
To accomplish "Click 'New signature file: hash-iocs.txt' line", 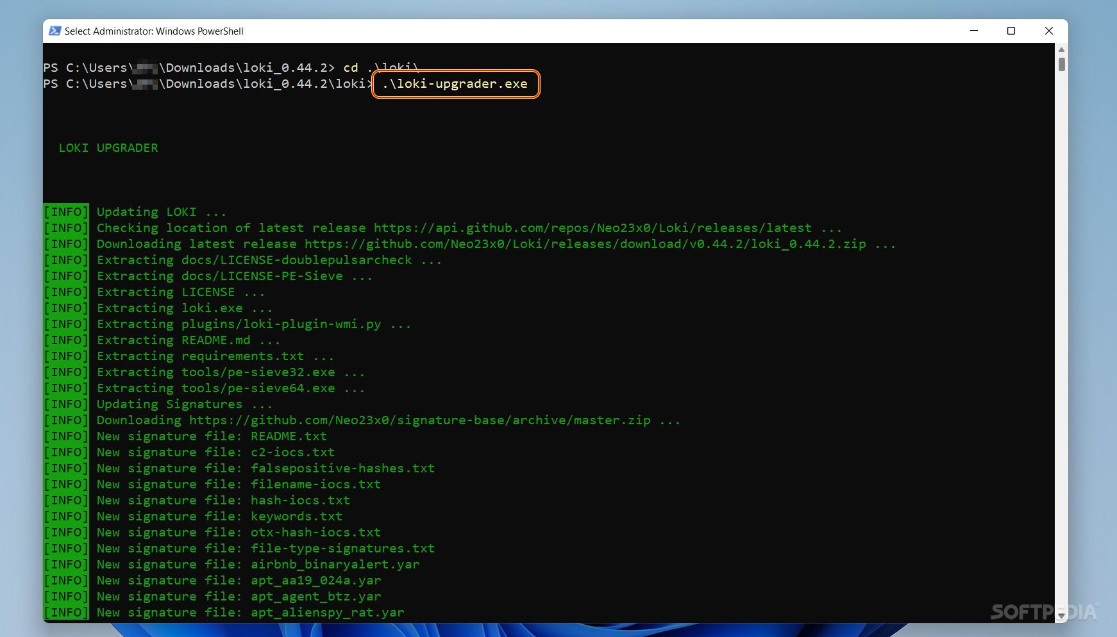I will pos(223,500).
